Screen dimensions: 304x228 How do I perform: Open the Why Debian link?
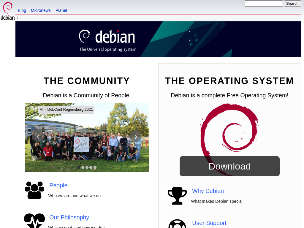(x=208, y=191)
